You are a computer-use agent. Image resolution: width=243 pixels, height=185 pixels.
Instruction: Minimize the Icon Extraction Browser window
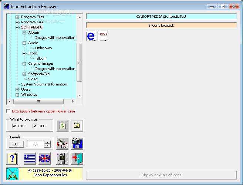click(212, 7)
